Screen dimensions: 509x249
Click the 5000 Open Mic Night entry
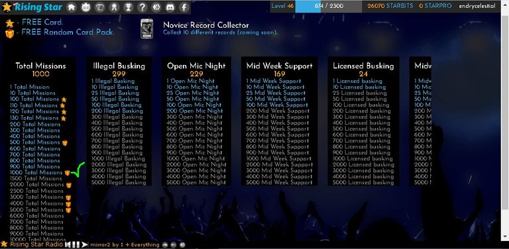(196, 183)
